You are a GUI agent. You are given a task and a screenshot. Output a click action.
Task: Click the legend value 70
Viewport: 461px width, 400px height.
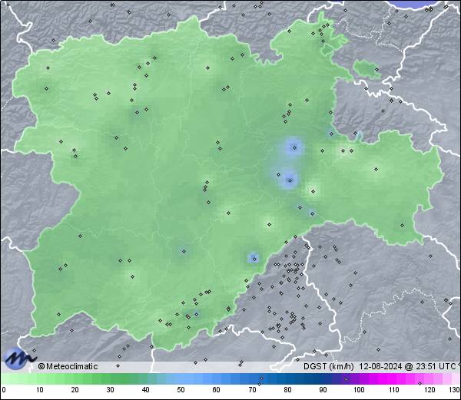(252, 390)
